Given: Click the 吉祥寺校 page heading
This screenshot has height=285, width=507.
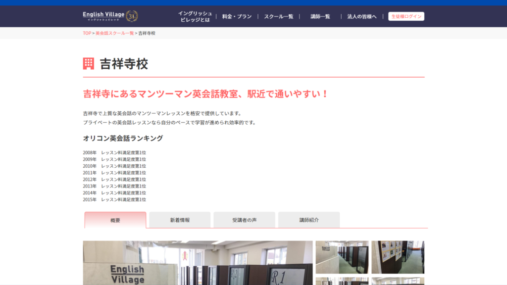Looking at the screenshot, I should 124,64.
